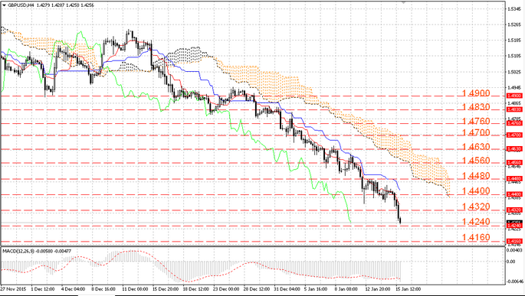Image resolution: width=525 pixels, height=296 pixels.
Task: Click the red 1.4160 price tag on axis
Action: click(x=514, y=241)
